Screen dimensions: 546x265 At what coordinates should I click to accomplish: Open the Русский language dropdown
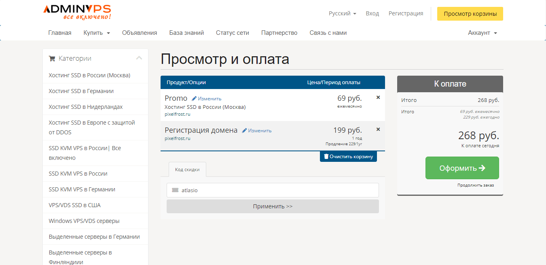click(x=342, y=13)
